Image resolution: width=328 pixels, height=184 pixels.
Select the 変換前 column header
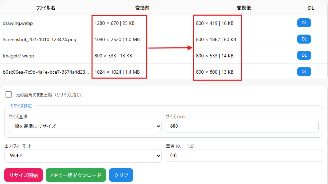pyautogui.click(x=142, y=8)
